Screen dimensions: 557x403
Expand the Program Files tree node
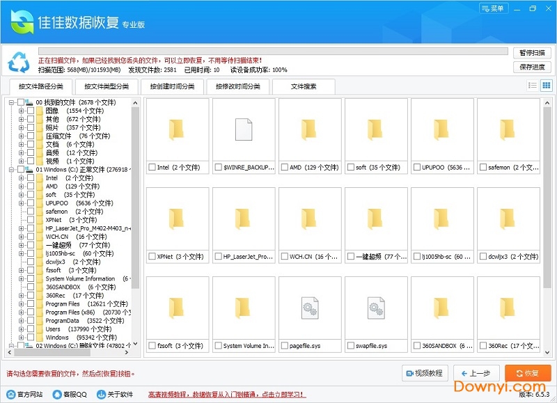21,304
